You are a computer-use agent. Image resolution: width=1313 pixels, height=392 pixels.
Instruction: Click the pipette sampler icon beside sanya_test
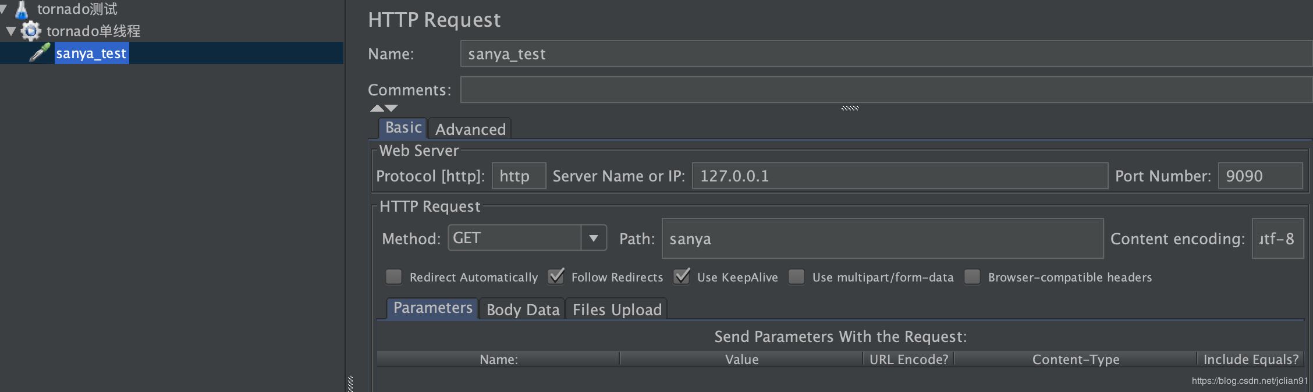click(40, 53)
